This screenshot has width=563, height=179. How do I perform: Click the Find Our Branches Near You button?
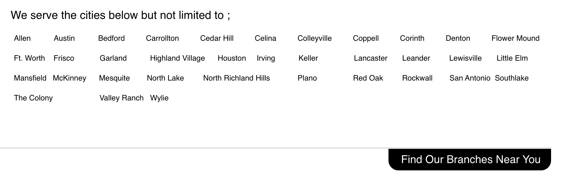click(x=470, y=159)
